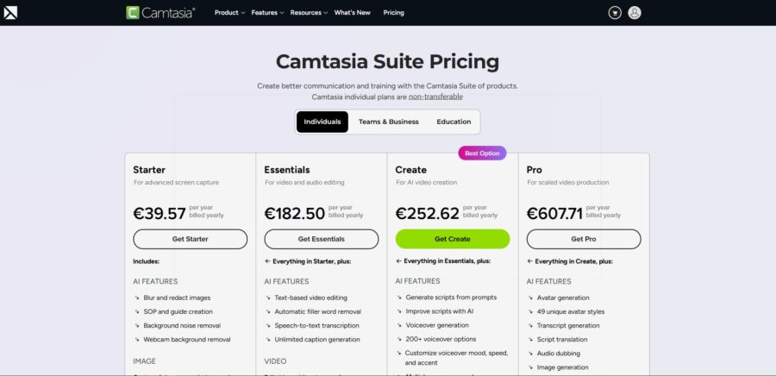The image size is (776, 376).
Task: Click 'Everything in Essentials, plus:' text
Action: coord(447,260)
